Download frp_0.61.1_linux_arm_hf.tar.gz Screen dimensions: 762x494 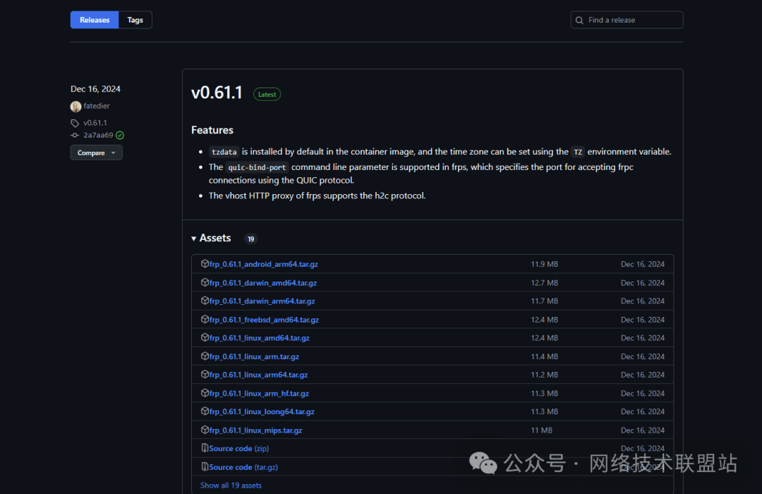click(x=259, y=393)
